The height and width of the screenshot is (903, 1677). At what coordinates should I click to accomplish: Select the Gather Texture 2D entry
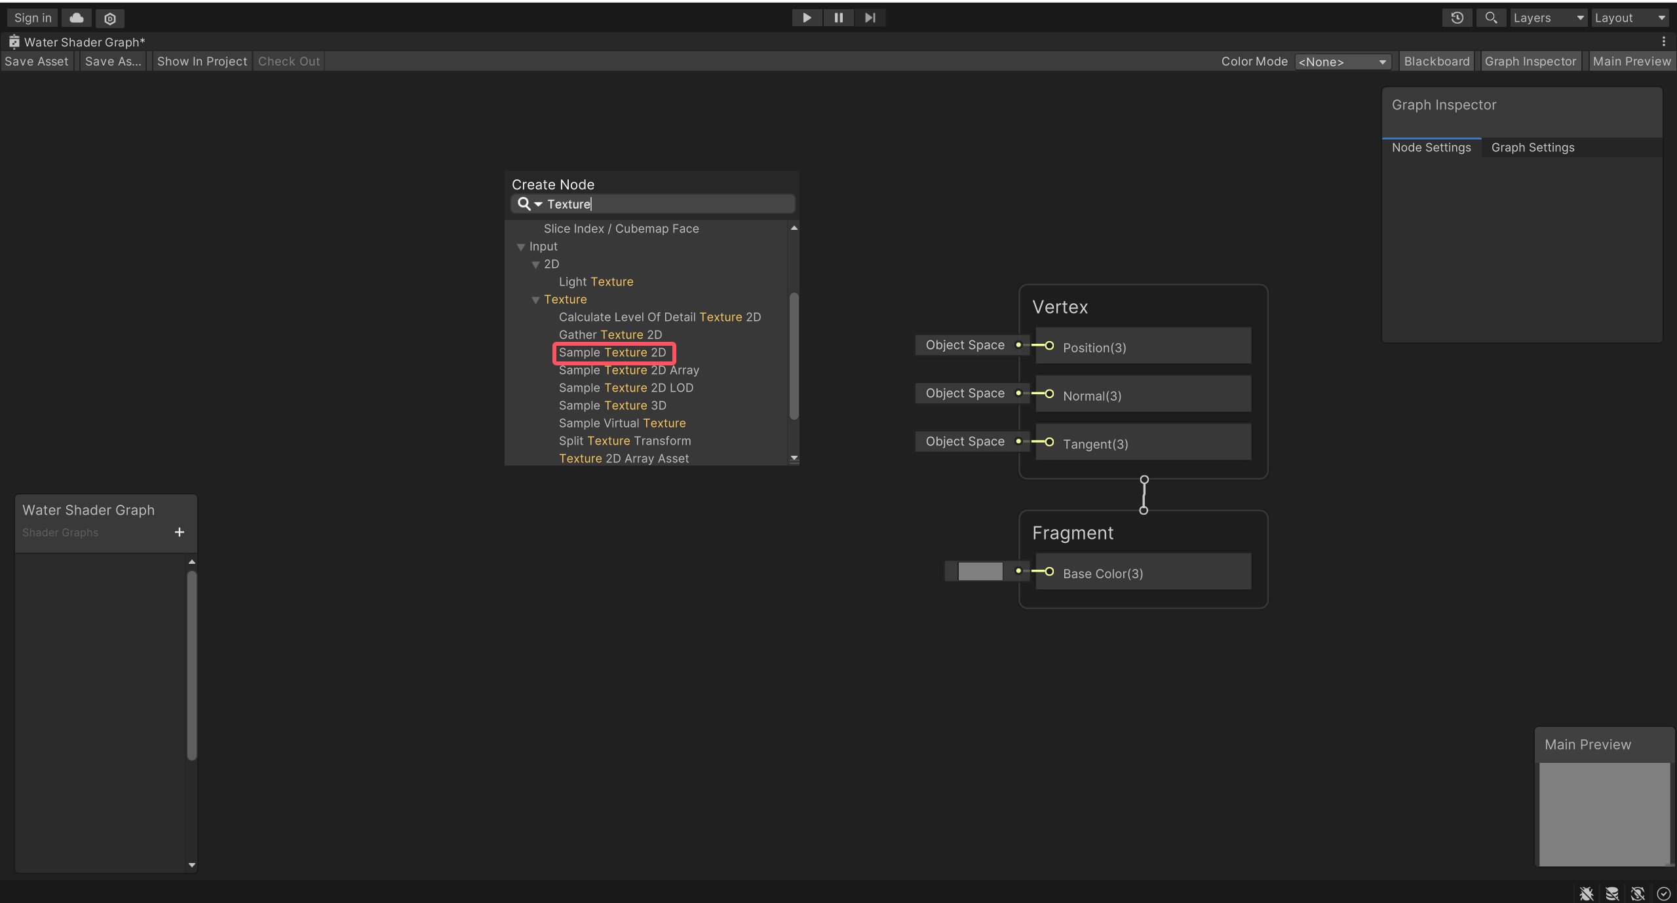(610, 335)
